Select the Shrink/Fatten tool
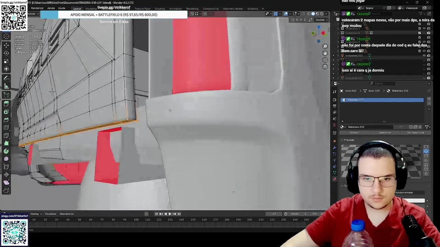Image resolution: width=440 pixels, height=247 pixels. pyautogui.click(x=6, y=175)
